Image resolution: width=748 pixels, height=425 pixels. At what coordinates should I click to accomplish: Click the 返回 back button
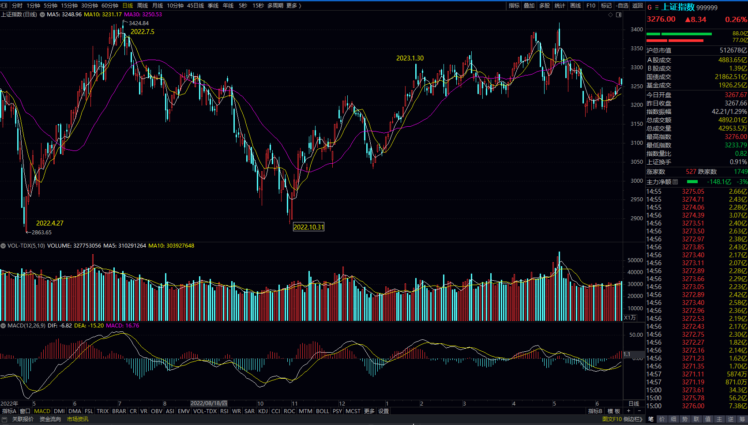(637, 6)
